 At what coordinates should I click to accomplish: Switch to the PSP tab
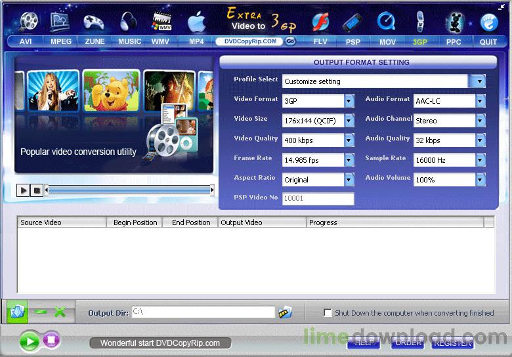tap(353, 42)
